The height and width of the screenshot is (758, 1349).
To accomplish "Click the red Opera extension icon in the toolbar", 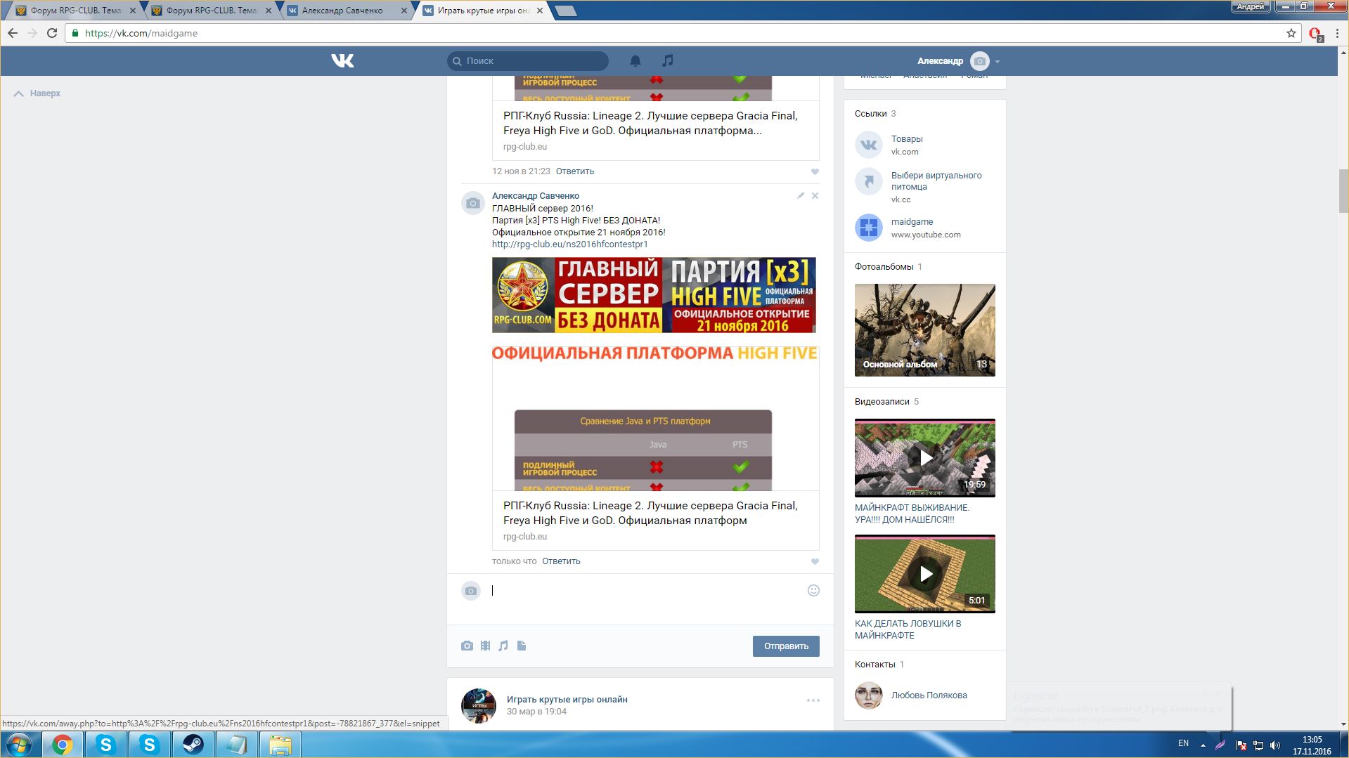I will [1316, 34].
